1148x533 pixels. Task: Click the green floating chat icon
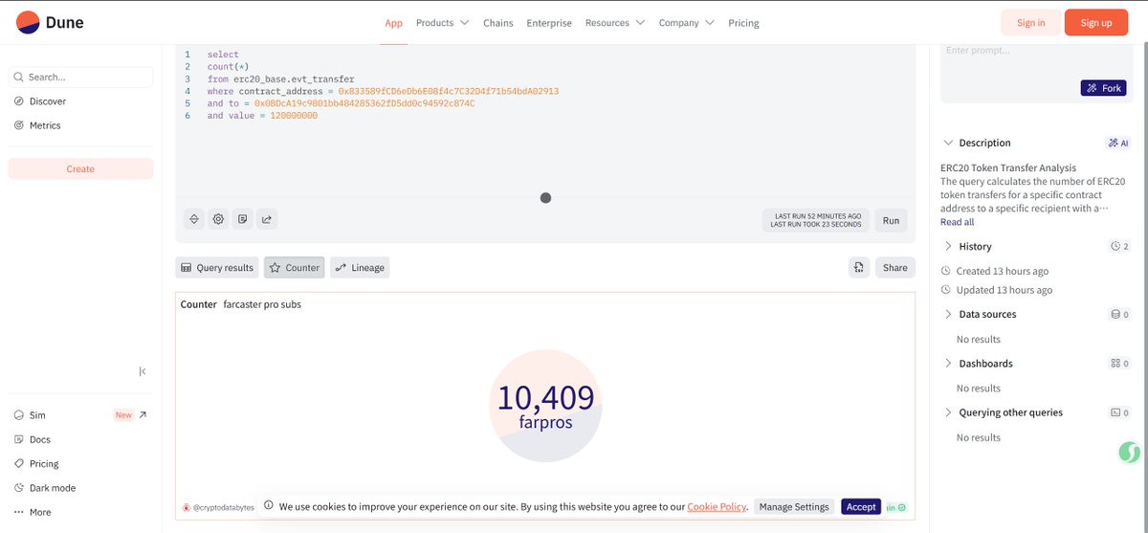(1129, 453)
